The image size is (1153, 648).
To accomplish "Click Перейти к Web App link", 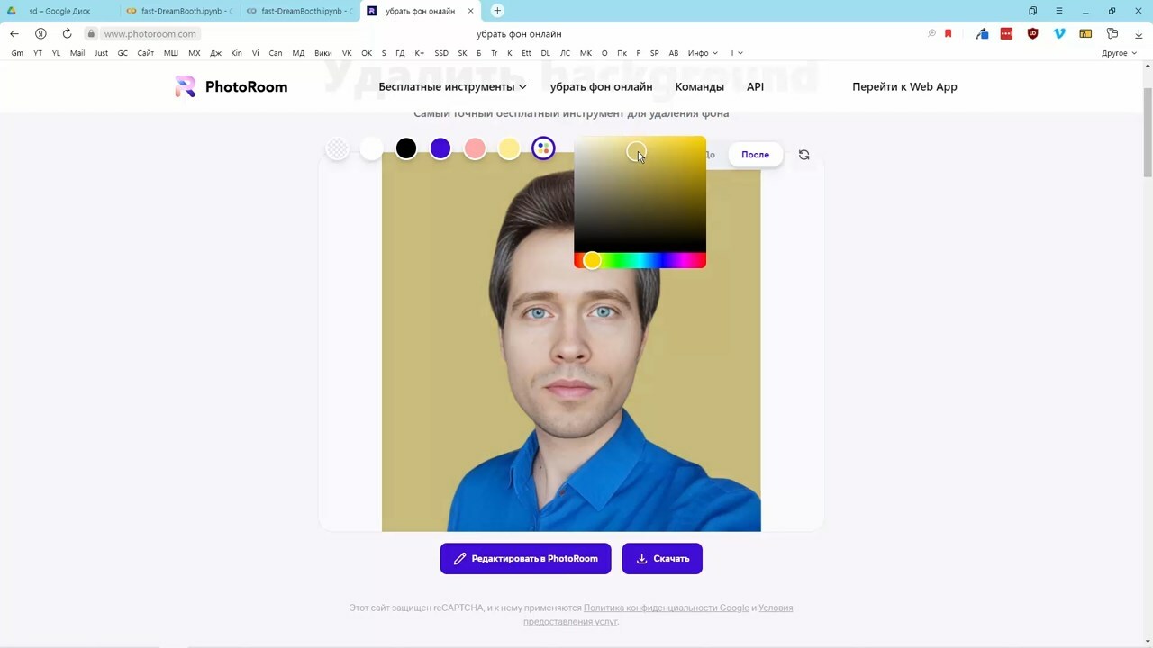I will click(904, 87).
